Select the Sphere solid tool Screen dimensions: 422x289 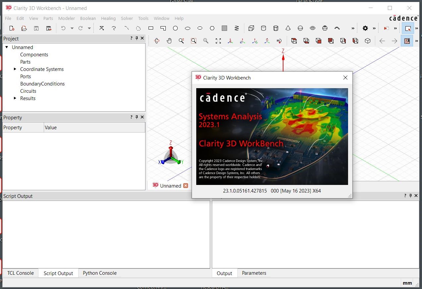click(300, 29)
